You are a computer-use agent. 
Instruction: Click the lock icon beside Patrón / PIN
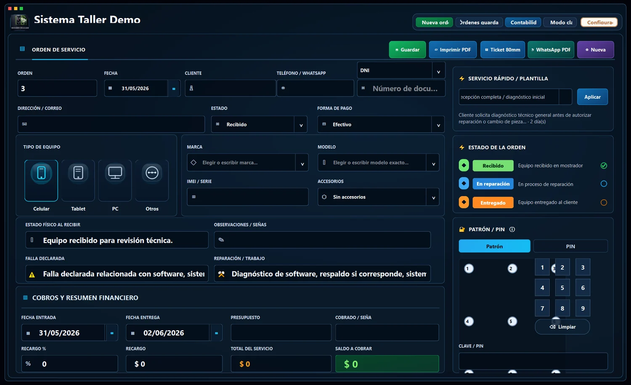click(462, 229)
